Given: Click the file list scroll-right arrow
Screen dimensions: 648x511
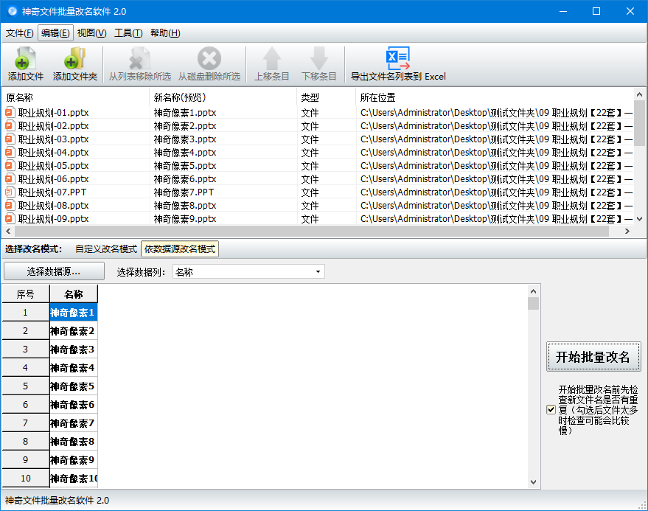Looking at the screenshot, I should pos(627,231).
